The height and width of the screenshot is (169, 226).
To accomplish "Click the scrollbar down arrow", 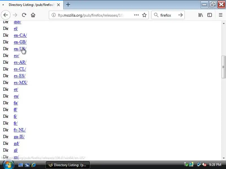I will click(x=223, y=158).
